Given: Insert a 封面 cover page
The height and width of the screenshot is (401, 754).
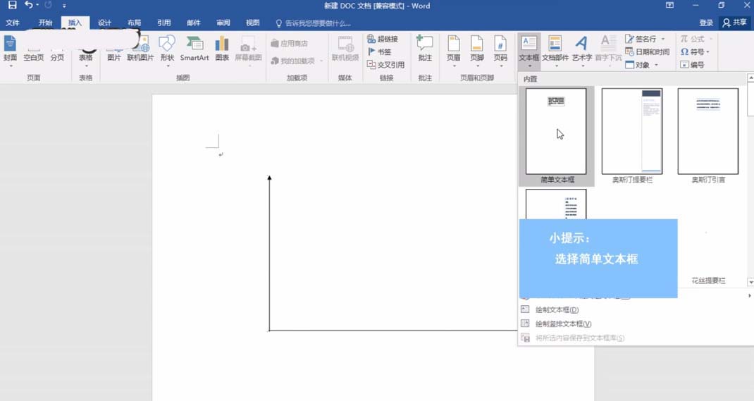Looking at the screenshot, I should (10, 48).
